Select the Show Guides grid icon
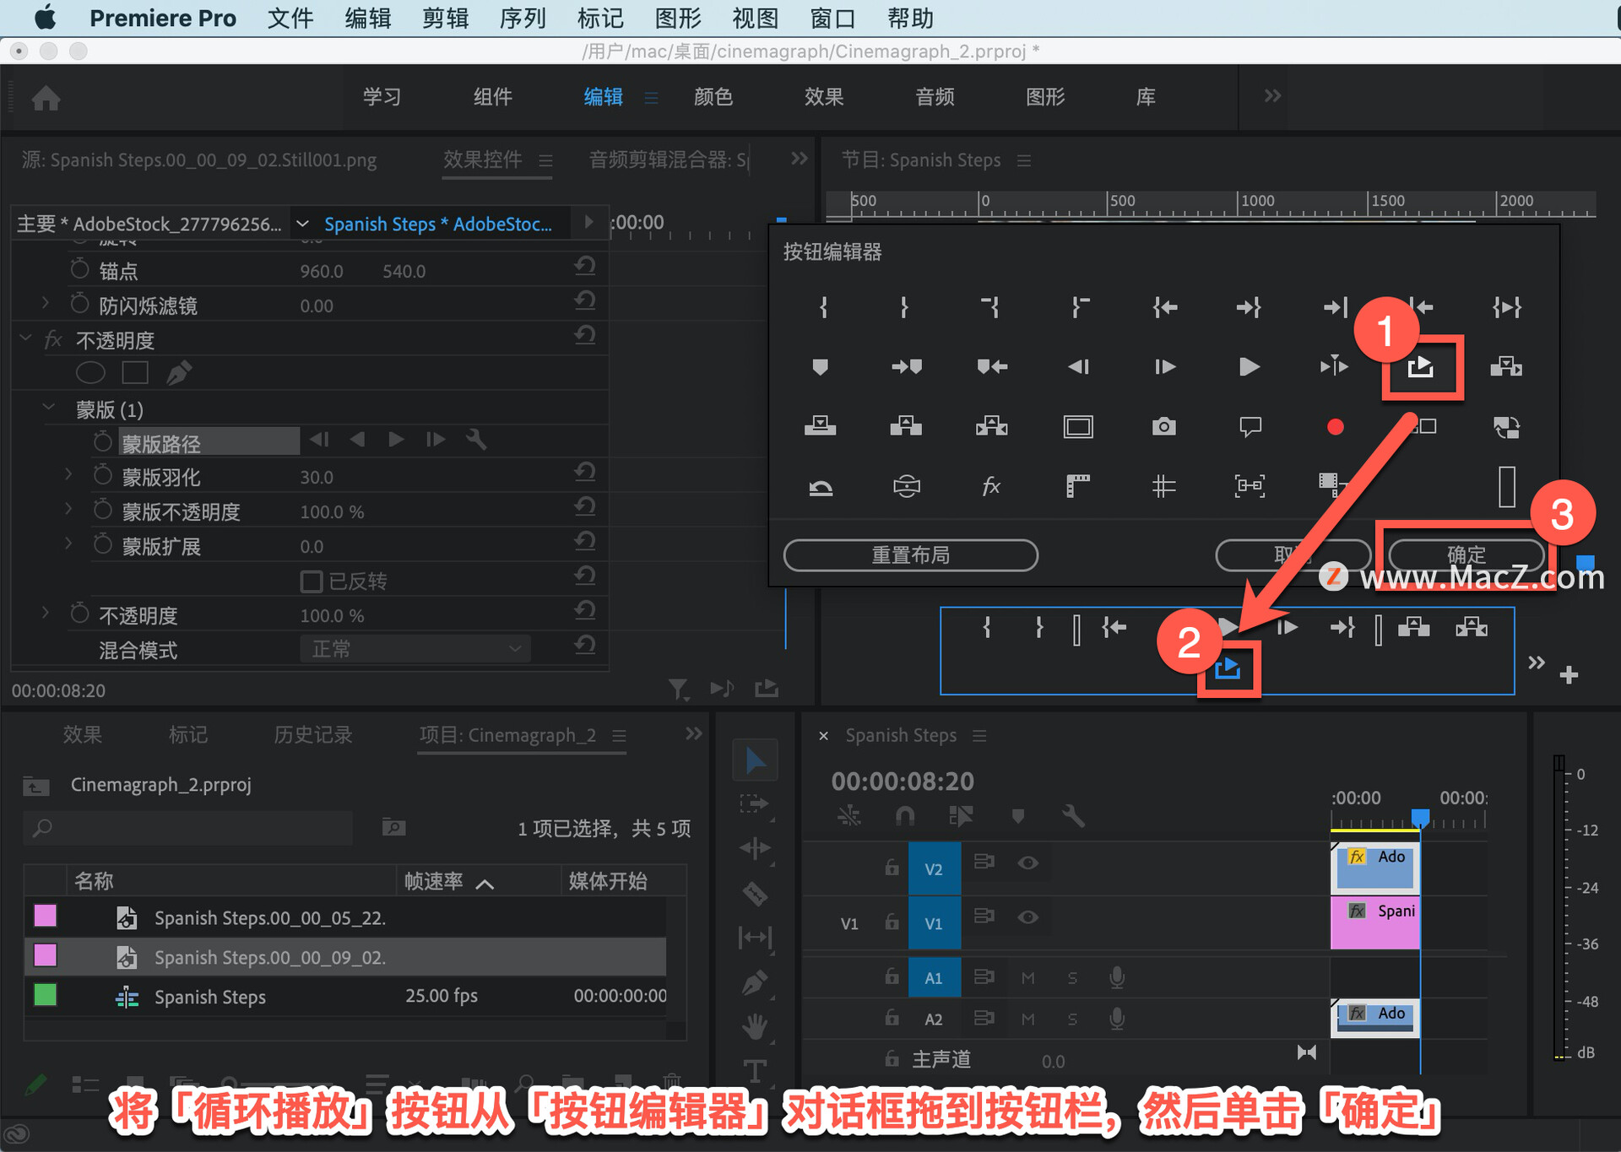 tap(1163, 485)
